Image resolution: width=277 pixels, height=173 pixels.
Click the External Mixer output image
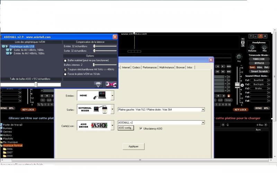point(93,110)
